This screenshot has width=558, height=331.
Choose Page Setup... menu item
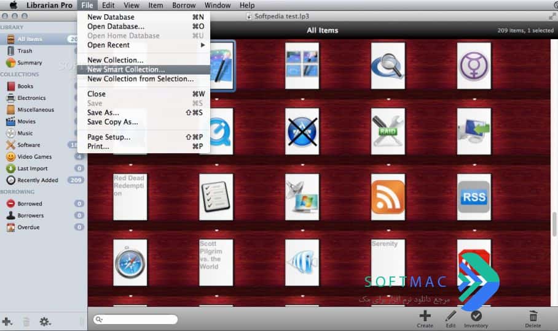point(143,137)
